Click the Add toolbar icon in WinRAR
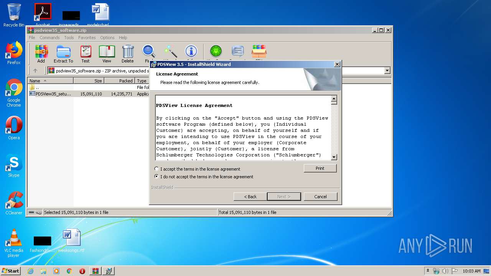This screenshot has width=491, height=276. pos(41,54)
